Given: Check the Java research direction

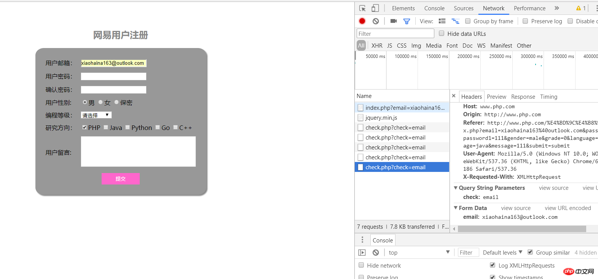Looking at the screenshot, I should pos(106,127).
